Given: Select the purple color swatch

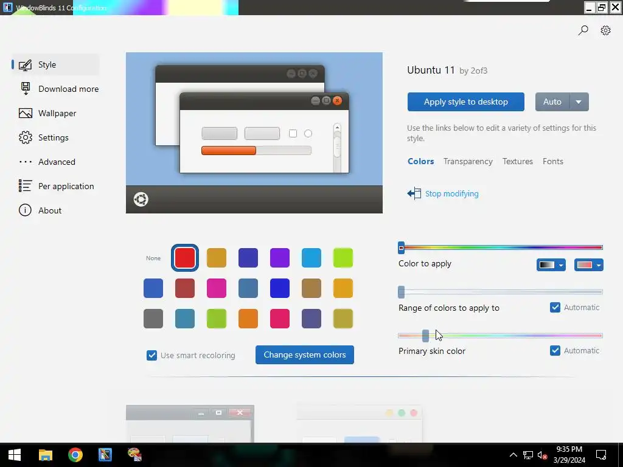Looking at the screenshot, I should point(280,258).
